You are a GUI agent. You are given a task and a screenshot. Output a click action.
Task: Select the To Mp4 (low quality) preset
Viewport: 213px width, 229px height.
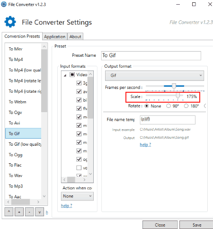pyautogui.click(x=23, y=70)
